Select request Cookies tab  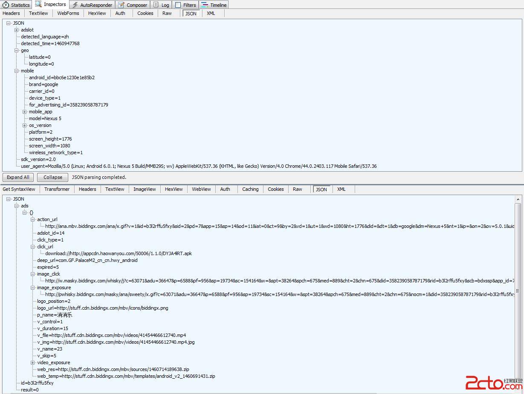[x=145, y=13]
